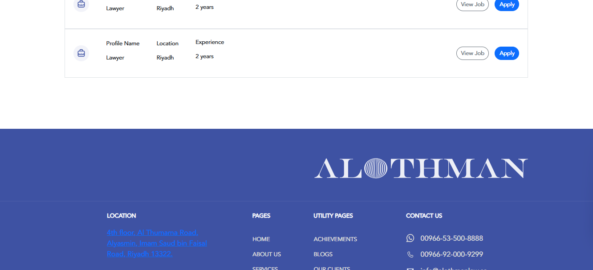Click the ALOTHMAN logo in the footer
The width and height of the screenshot is (593, 270).
(421, 168)
